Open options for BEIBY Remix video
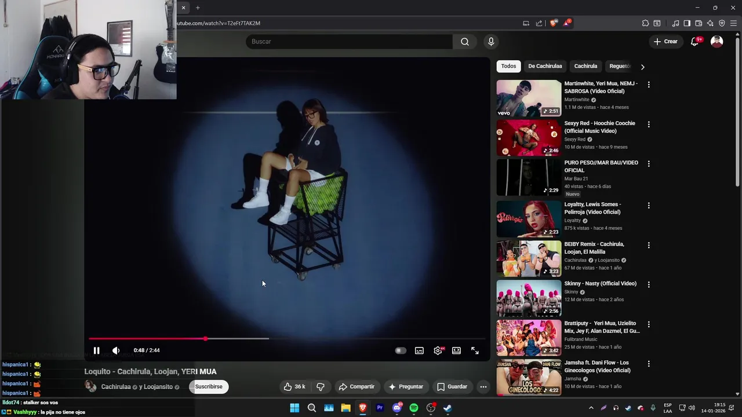Image resolution: width=742 pixels, height=417 pixels. click(649, 245)
